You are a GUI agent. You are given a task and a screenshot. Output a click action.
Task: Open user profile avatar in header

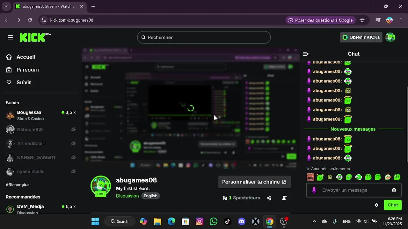[x=390, y=37]
